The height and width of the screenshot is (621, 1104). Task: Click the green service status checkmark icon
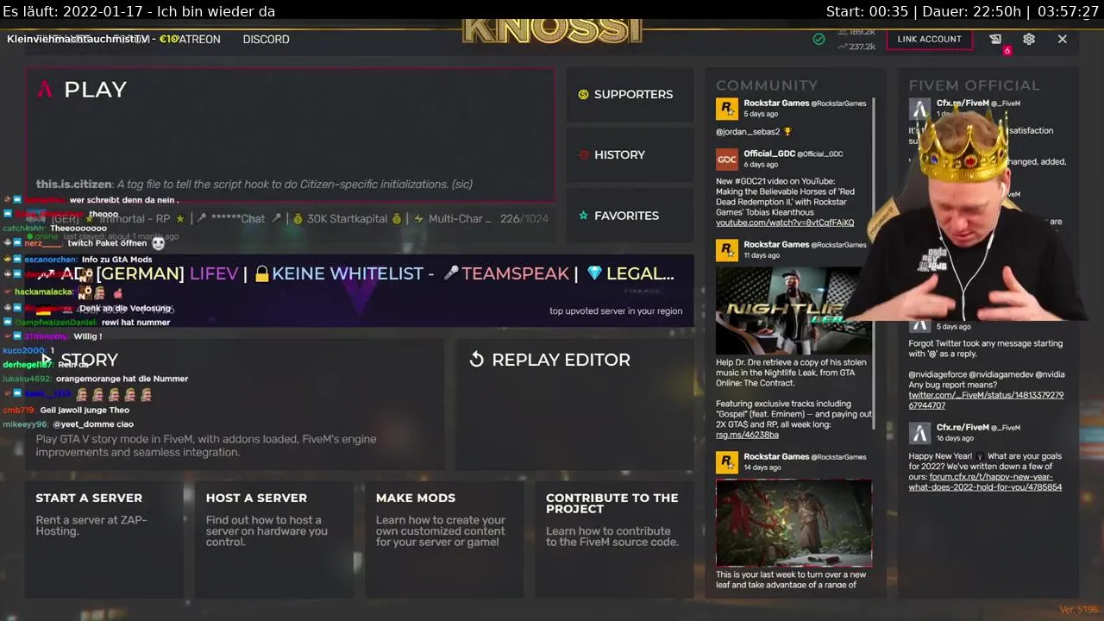tap(819, 39)
